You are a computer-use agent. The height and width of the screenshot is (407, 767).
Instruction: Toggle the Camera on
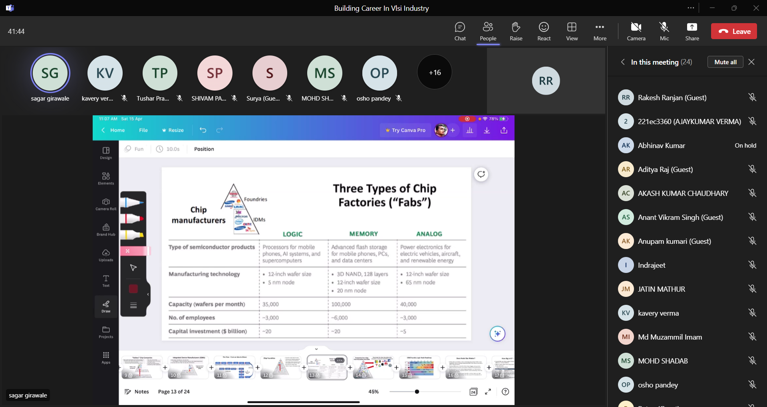point(636,32)
